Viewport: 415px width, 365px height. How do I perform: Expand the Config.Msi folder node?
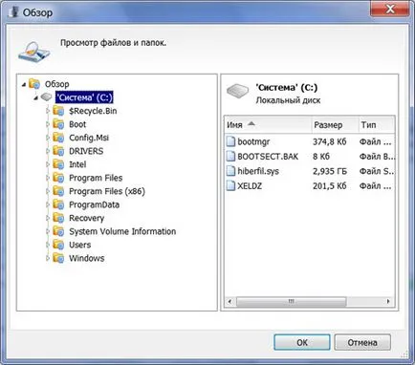pos(48,138)
